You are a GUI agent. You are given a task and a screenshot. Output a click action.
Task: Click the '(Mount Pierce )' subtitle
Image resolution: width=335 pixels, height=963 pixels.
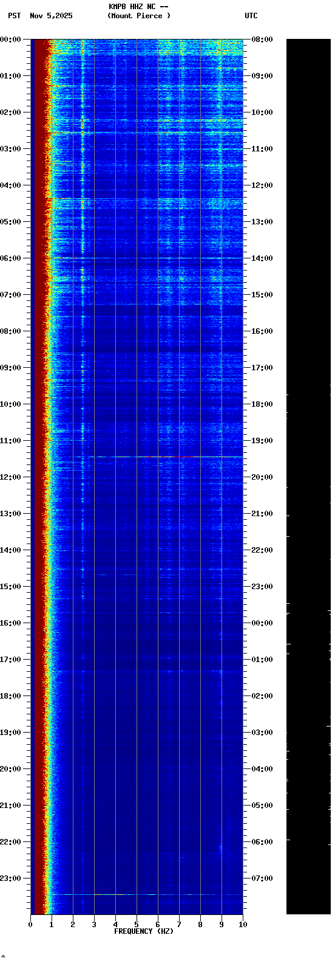[139, 16]
